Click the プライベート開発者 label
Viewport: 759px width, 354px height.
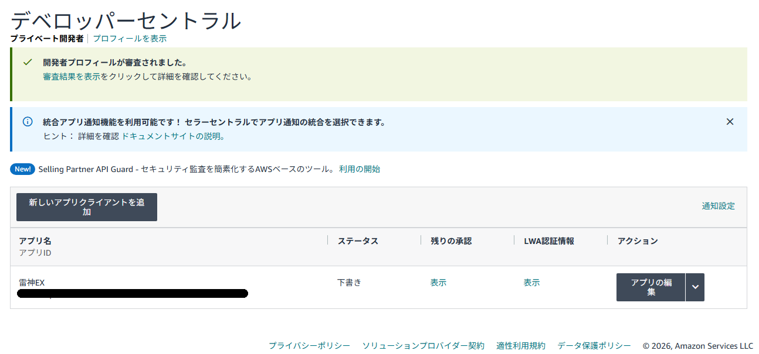tap(47, 39)
